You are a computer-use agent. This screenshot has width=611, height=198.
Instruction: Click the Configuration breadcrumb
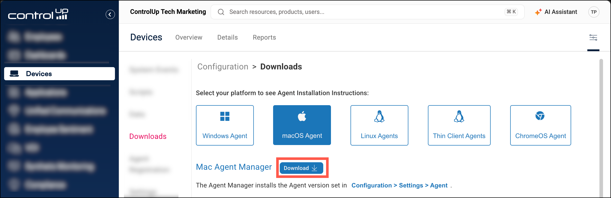coord(223,67)
